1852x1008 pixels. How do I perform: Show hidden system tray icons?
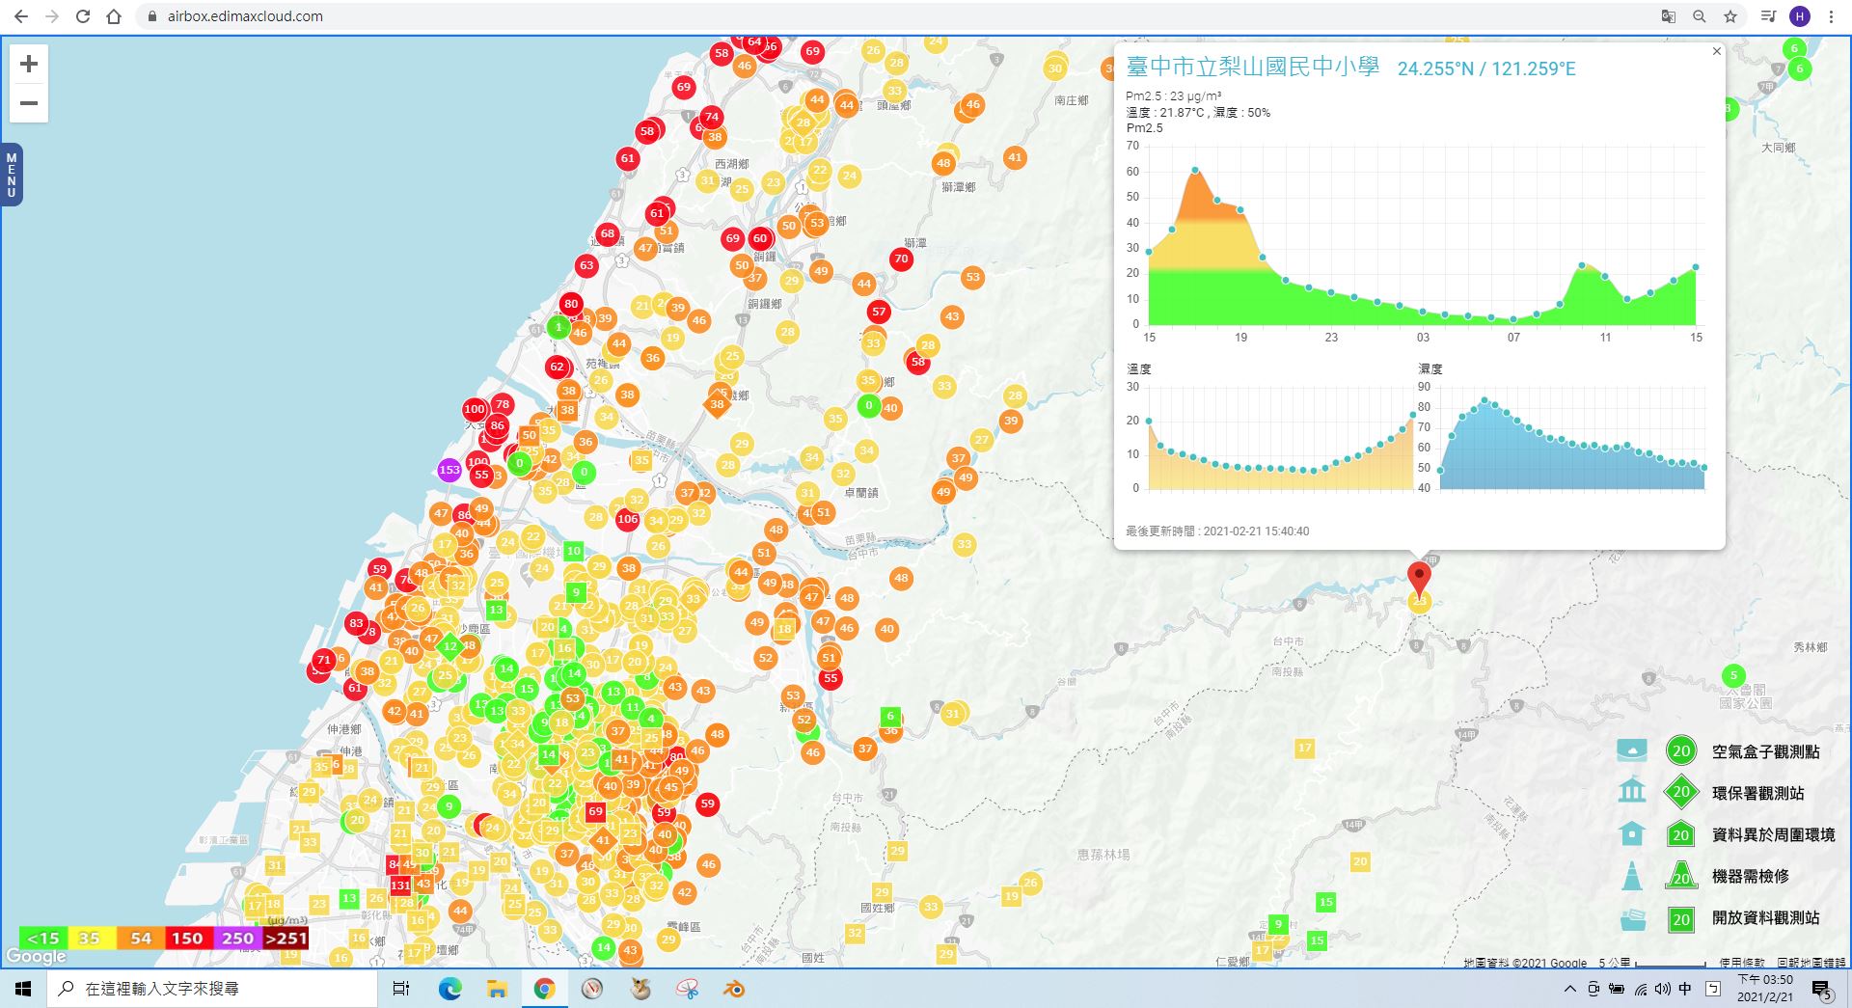pos(1569,989)
